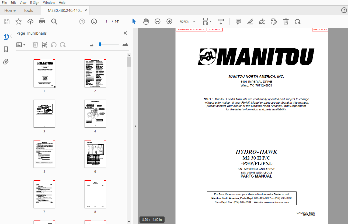Select page 7 thumbnail
Viewport: 348px width, 224px height.
(x=44, y=194)
